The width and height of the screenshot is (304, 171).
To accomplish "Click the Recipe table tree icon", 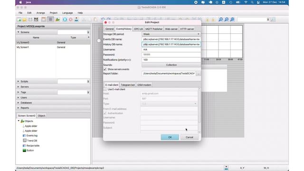I will (24, 146).
